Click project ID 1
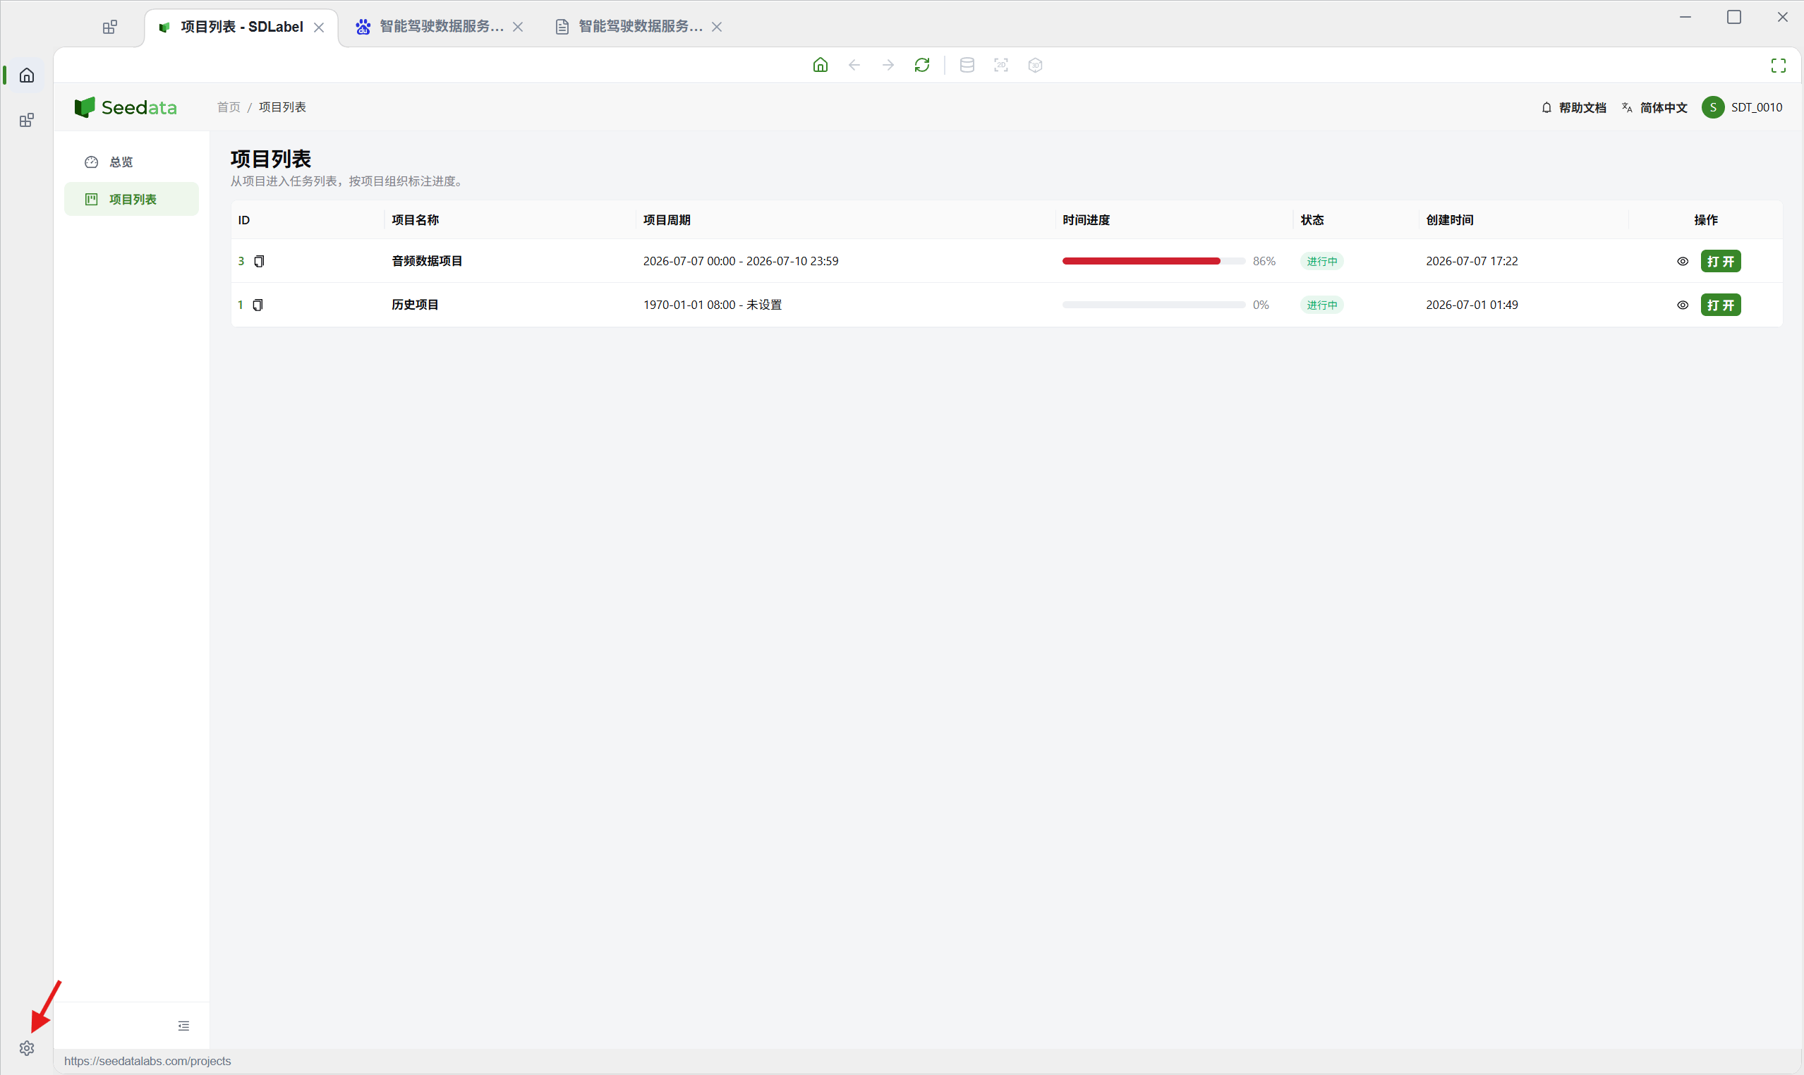This screenshot has width=1804, height=1075. [241, 305]
